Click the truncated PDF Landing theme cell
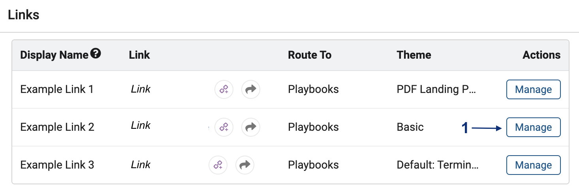579x193 pixels. coord(436,89)
